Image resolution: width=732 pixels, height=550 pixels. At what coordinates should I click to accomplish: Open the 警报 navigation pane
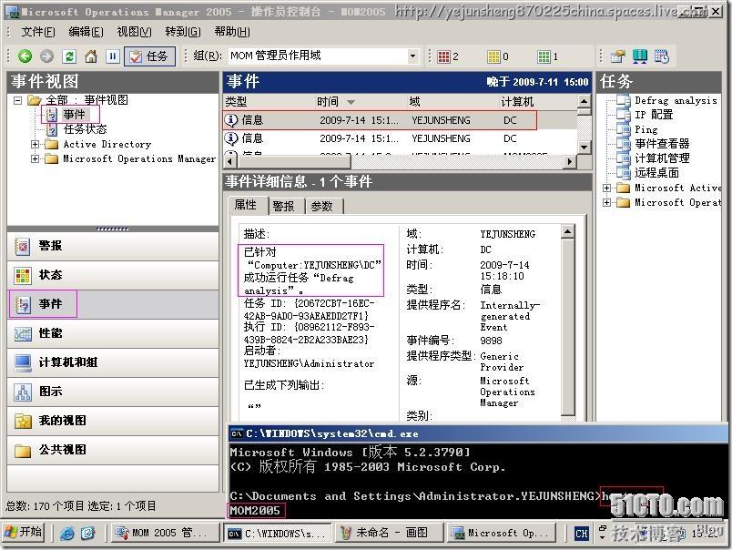coord(113,246)
